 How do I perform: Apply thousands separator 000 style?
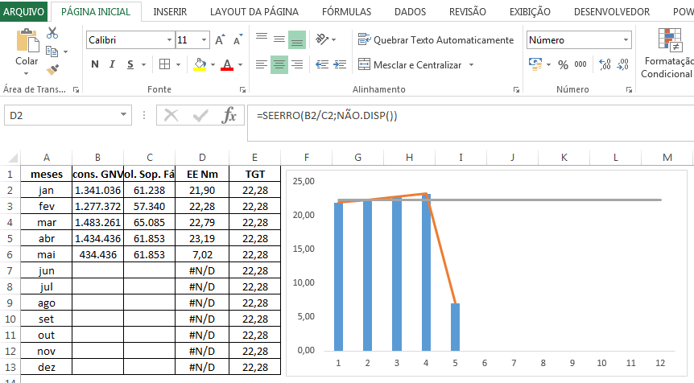coord(580,64)
